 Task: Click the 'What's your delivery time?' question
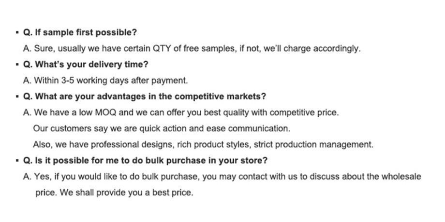pyautogui.click(x=86, y=65)
